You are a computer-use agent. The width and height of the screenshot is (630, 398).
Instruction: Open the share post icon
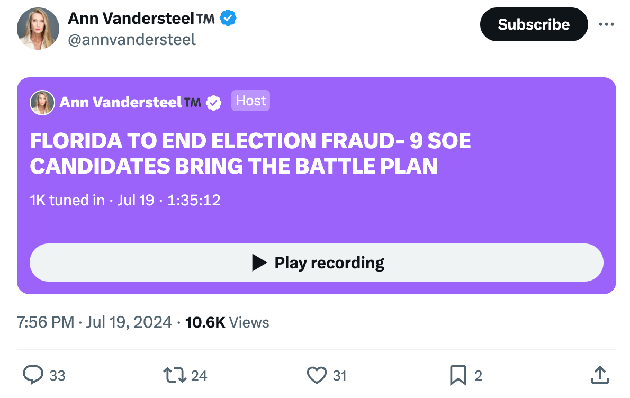pyautogui.click(x=599, y=375)
